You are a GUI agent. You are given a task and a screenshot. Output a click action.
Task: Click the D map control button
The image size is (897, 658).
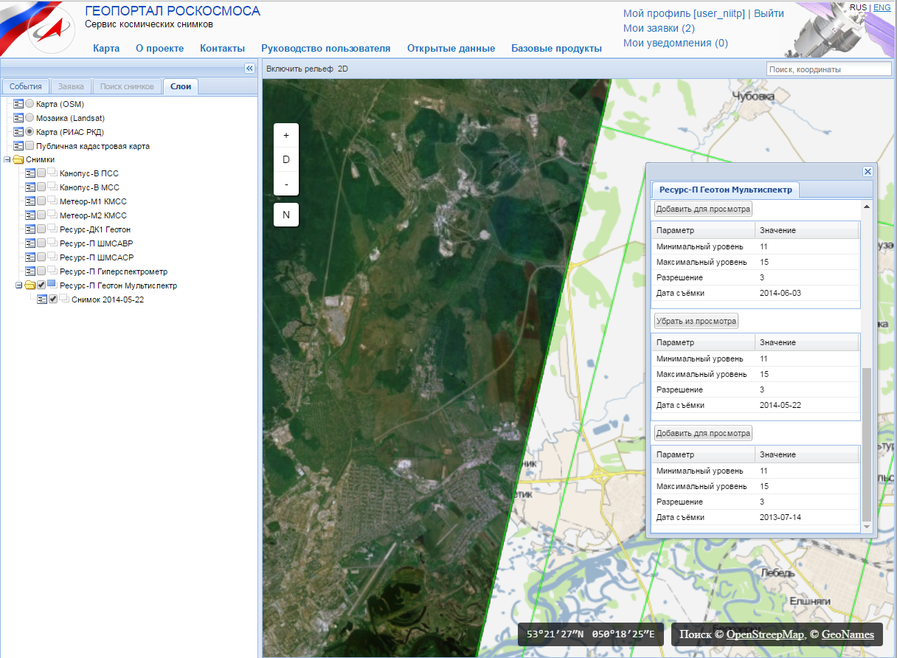286,159
